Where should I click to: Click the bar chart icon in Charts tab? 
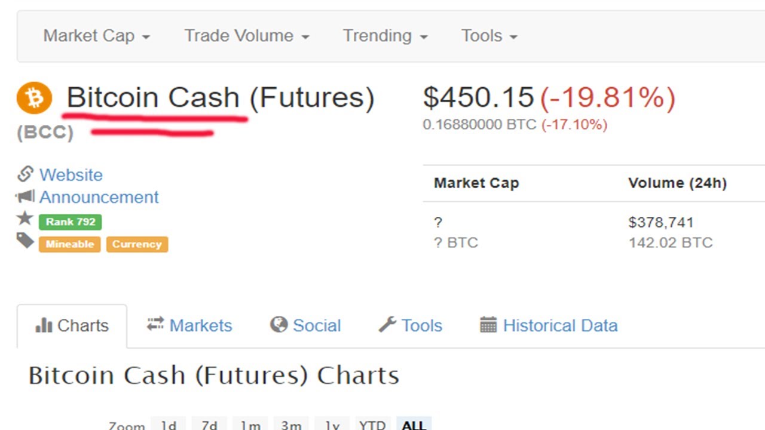[x=44, y=325]
